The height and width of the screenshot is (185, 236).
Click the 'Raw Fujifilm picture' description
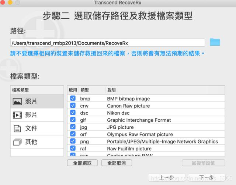coord(129,149)
